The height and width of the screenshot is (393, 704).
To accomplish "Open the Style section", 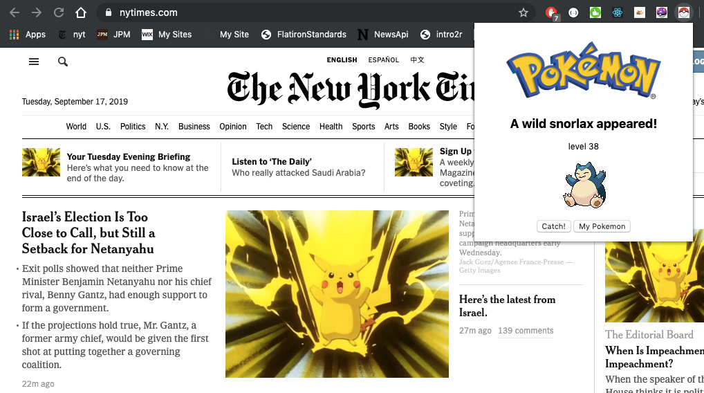I will point(448,127).
